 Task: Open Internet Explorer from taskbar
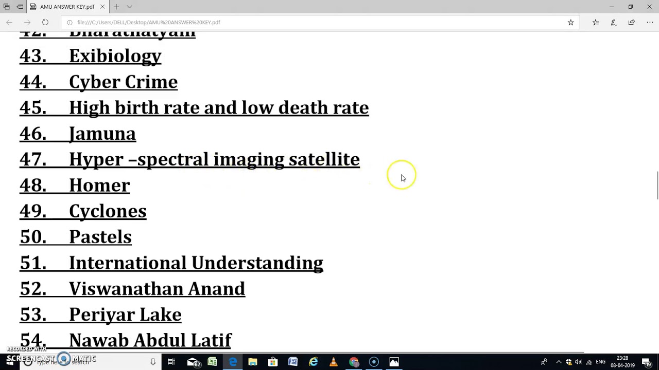[x=313, y=362]
